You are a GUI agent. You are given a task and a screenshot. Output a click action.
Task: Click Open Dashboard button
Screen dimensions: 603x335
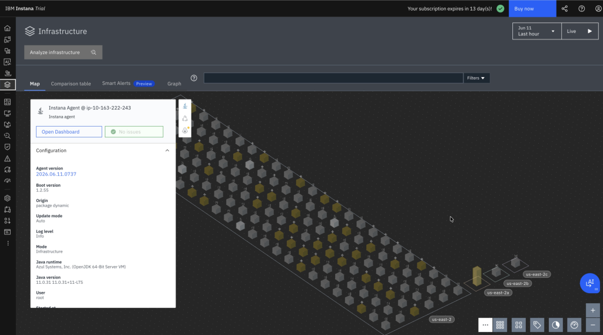(x=69, y=131)
